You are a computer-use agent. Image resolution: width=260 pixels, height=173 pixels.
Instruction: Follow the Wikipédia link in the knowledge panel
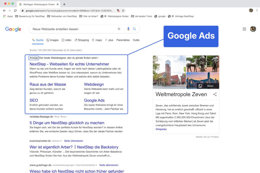point(161,129)
